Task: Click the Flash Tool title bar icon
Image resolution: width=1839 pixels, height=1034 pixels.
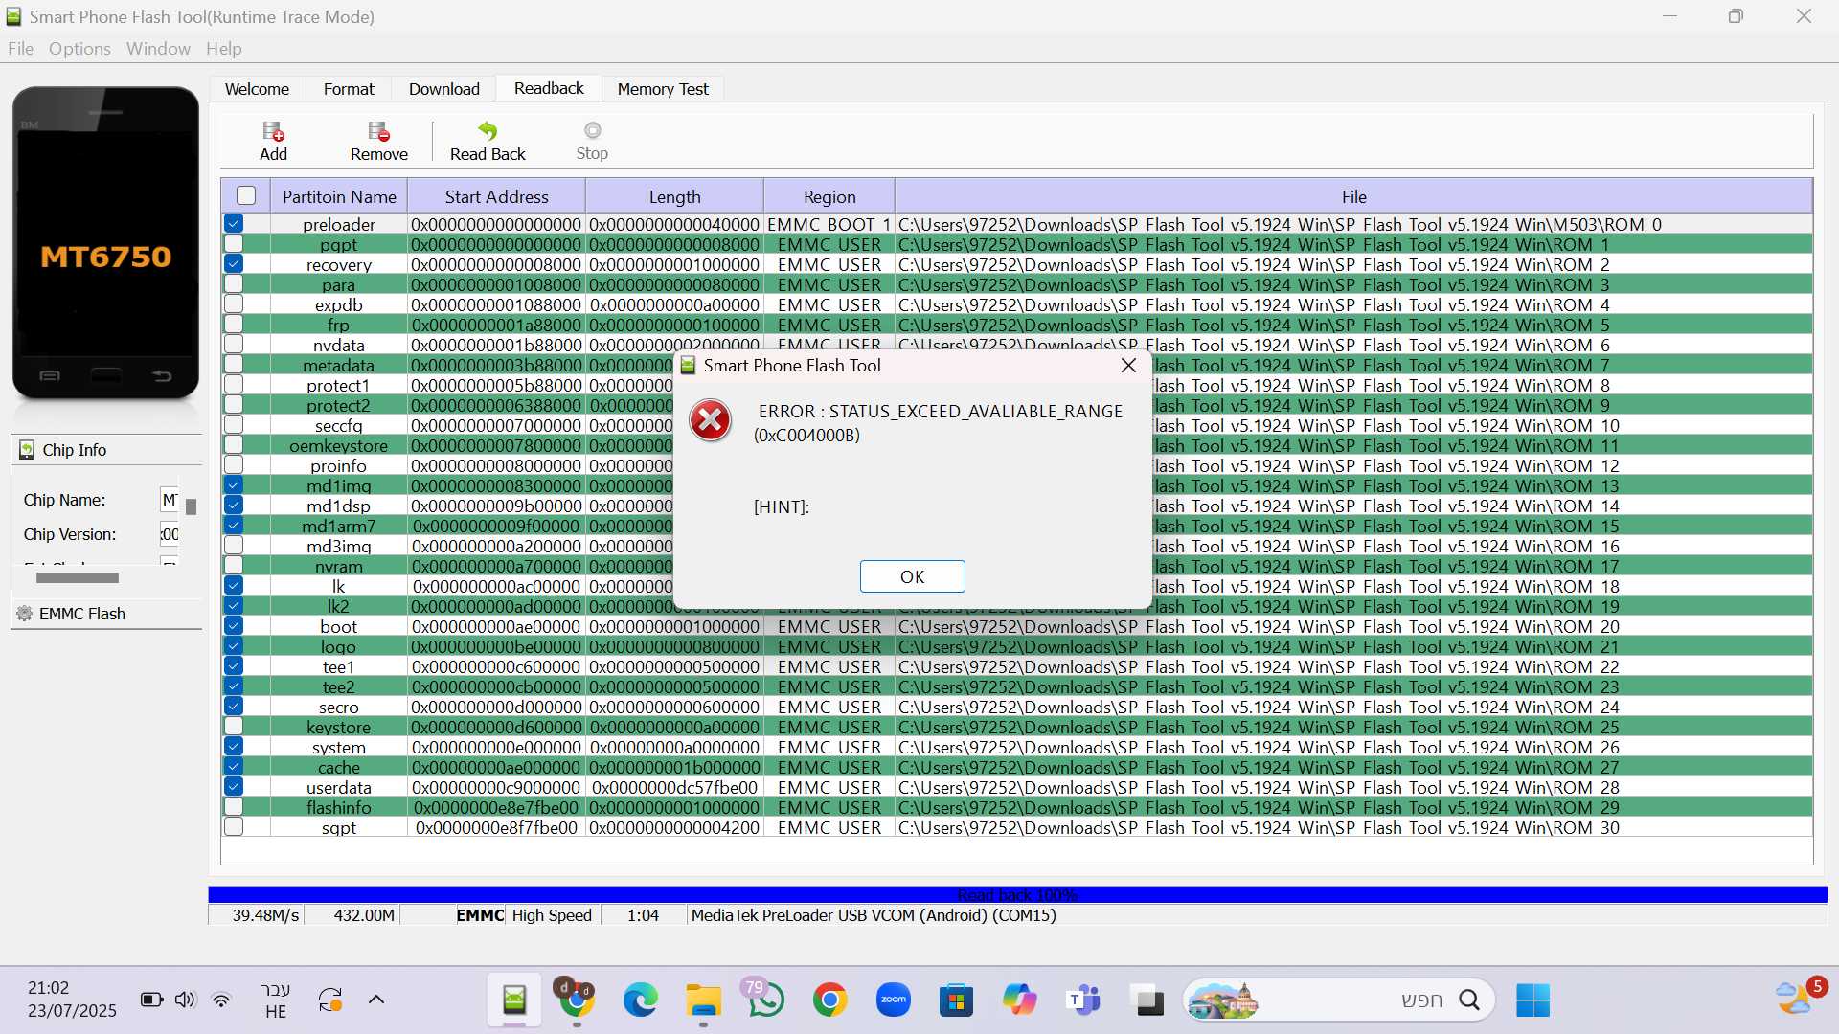Action: 13,16
